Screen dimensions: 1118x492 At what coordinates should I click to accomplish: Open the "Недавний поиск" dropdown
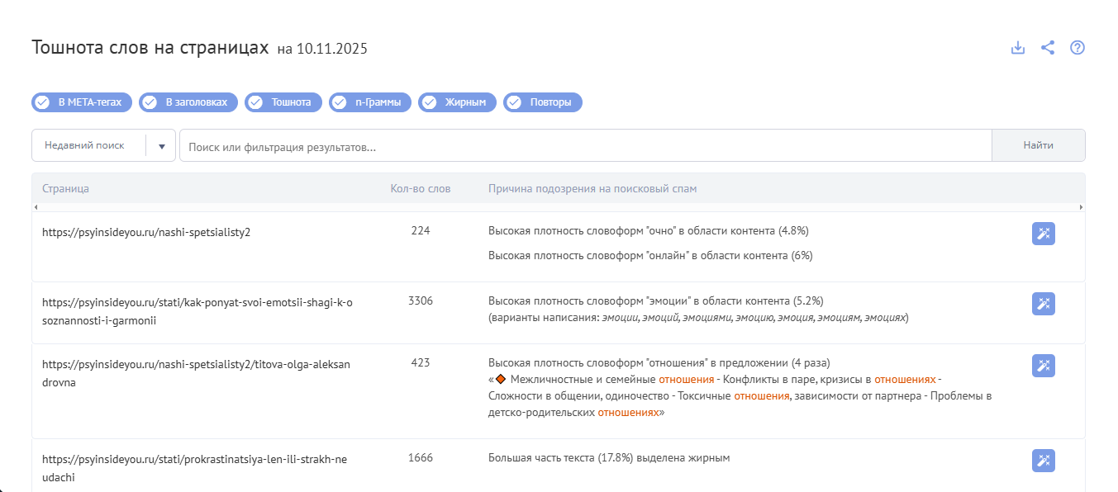[103, 145]
